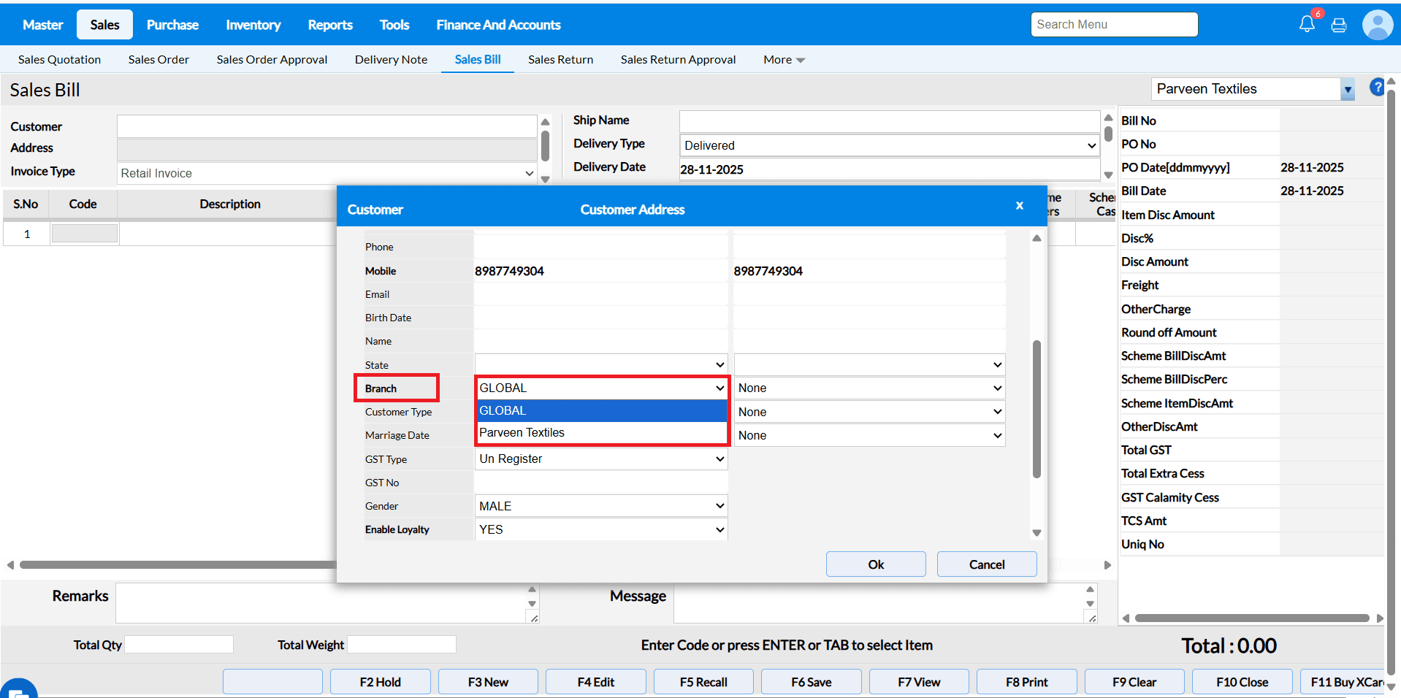Click the Remarks text area
Screen dimensions: 1401x698
pyautogui.click(x=321, y=602)
